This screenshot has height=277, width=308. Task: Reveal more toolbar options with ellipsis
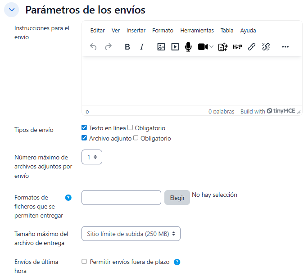pyautogui.click(x=285, y=47)
